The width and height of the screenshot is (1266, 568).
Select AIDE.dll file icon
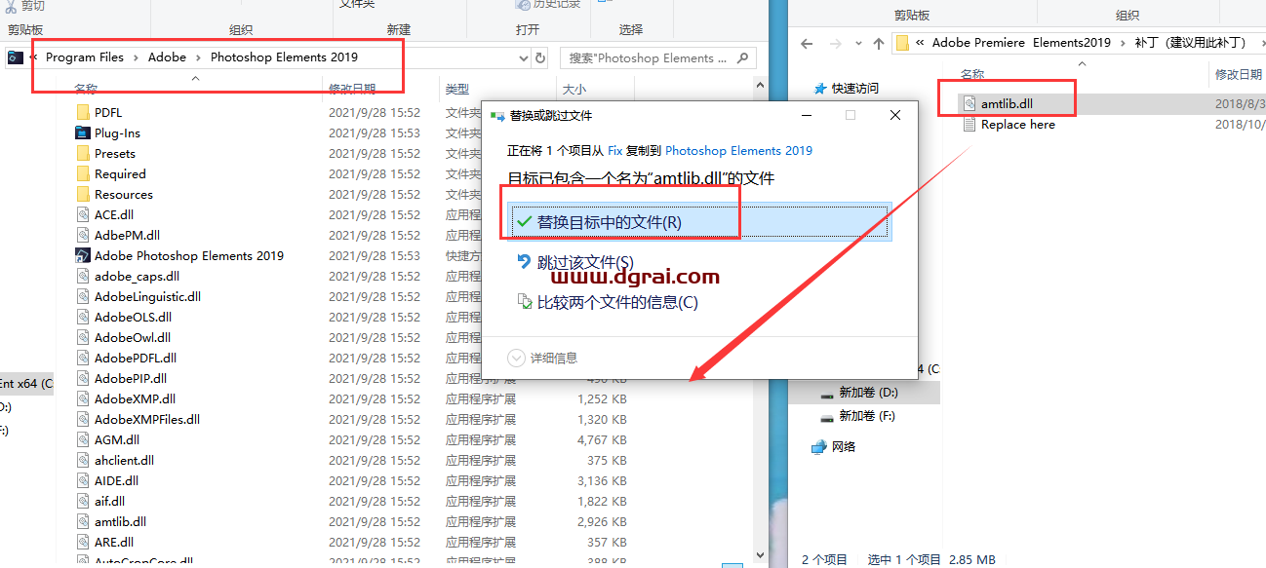[x=83, y=481]
